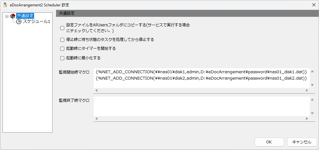
Task: Click in 監視開始時マクロ text on nas01_disk2 line
Action: (x=201, y=78)
